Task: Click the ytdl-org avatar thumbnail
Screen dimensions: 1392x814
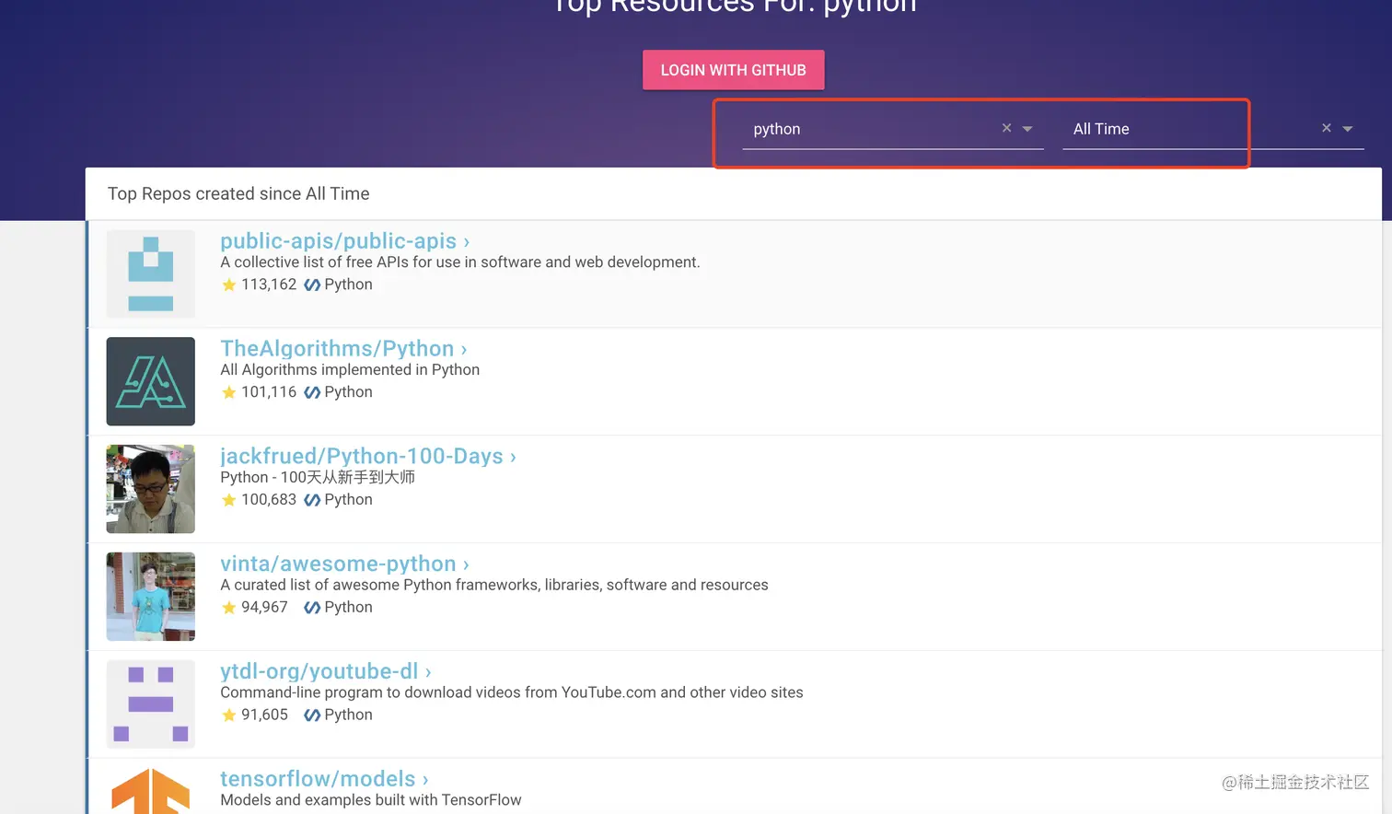Action: click(151, 704)
